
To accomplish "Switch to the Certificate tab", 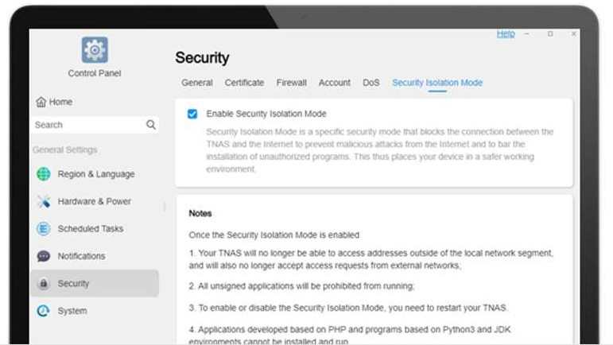I will (x=244, y=83).
